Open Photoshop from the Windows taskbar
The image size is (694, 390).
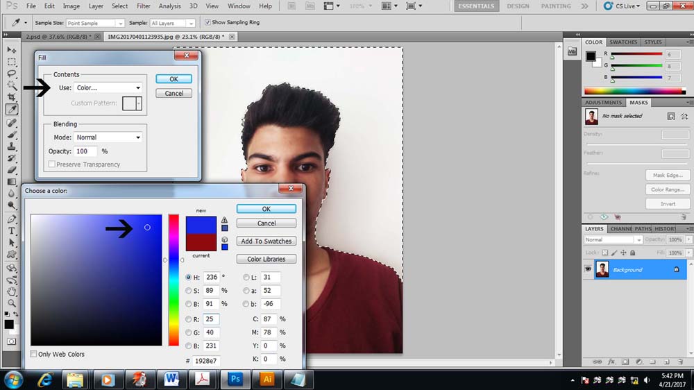pos(235,380)
